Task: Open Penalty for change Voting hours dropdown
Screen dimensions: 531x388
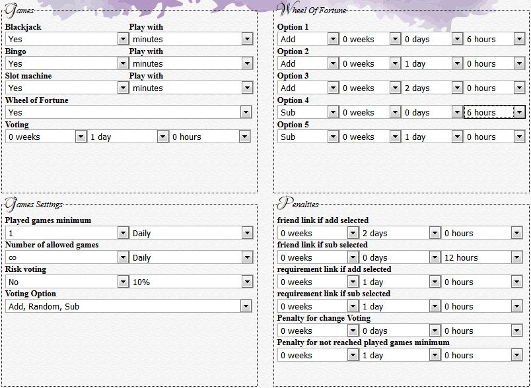Action: (482, 331)
